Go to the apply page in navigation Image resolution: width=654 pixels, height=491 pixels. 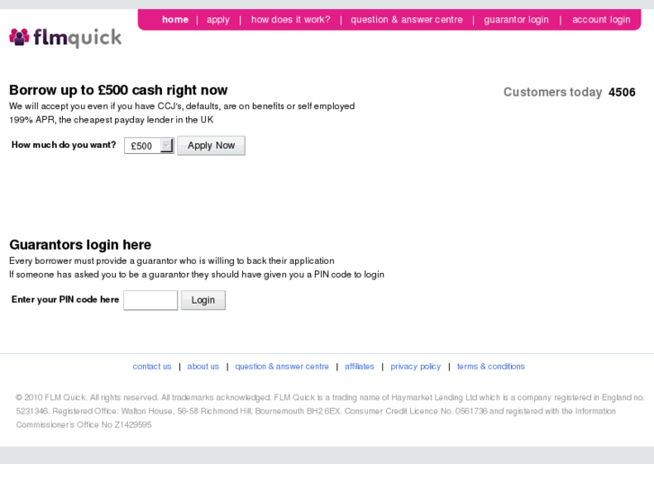pos(218,20)
